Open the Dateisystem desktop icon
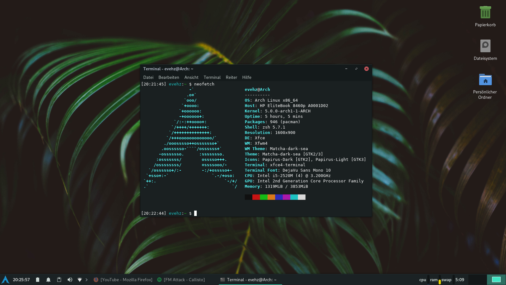 tap(485, 46)
